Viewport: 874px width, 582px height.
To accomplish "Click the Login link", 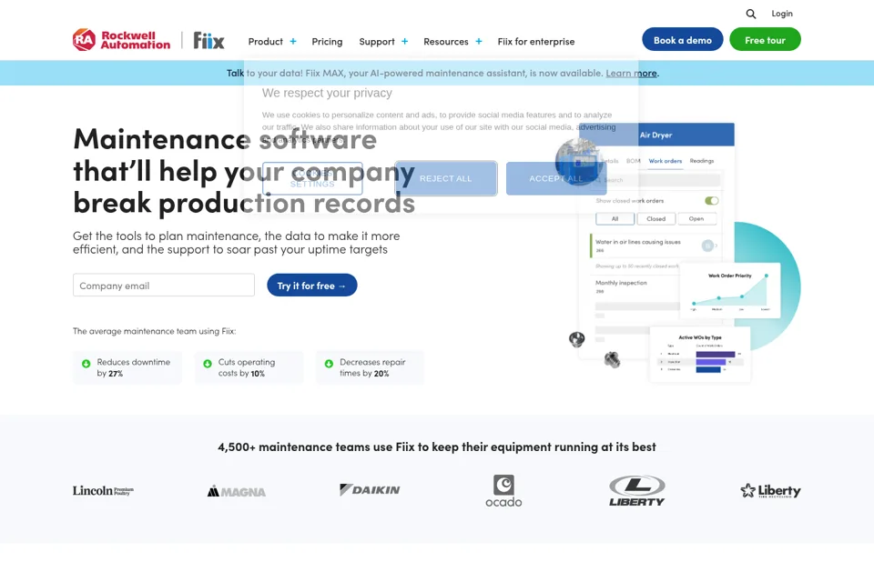I will pyautogui.click(x=782, y=14).
